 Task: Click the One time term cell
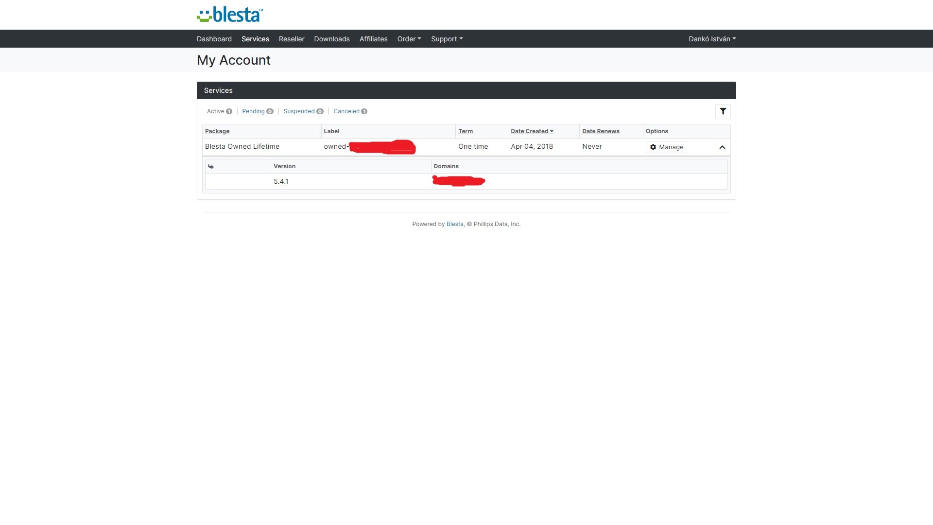tap(473, 146)
